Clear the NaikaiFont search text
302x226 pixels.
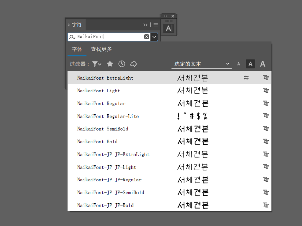click(146, 37)
